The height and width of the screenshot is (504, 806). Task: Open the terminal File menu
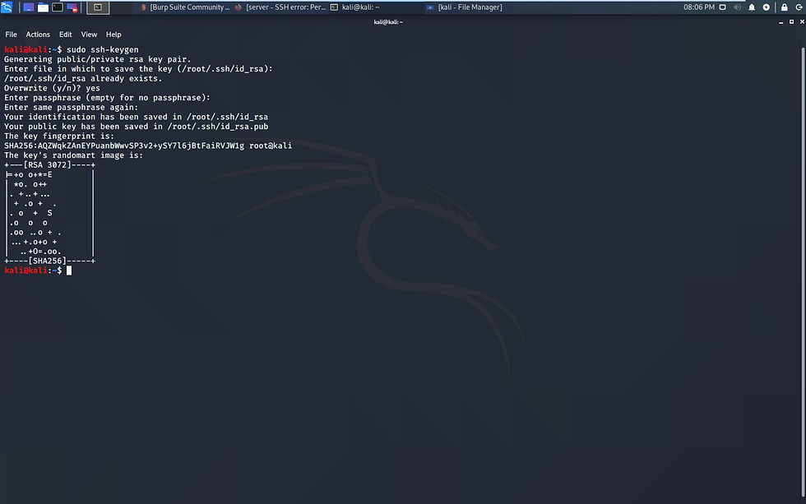11,35
